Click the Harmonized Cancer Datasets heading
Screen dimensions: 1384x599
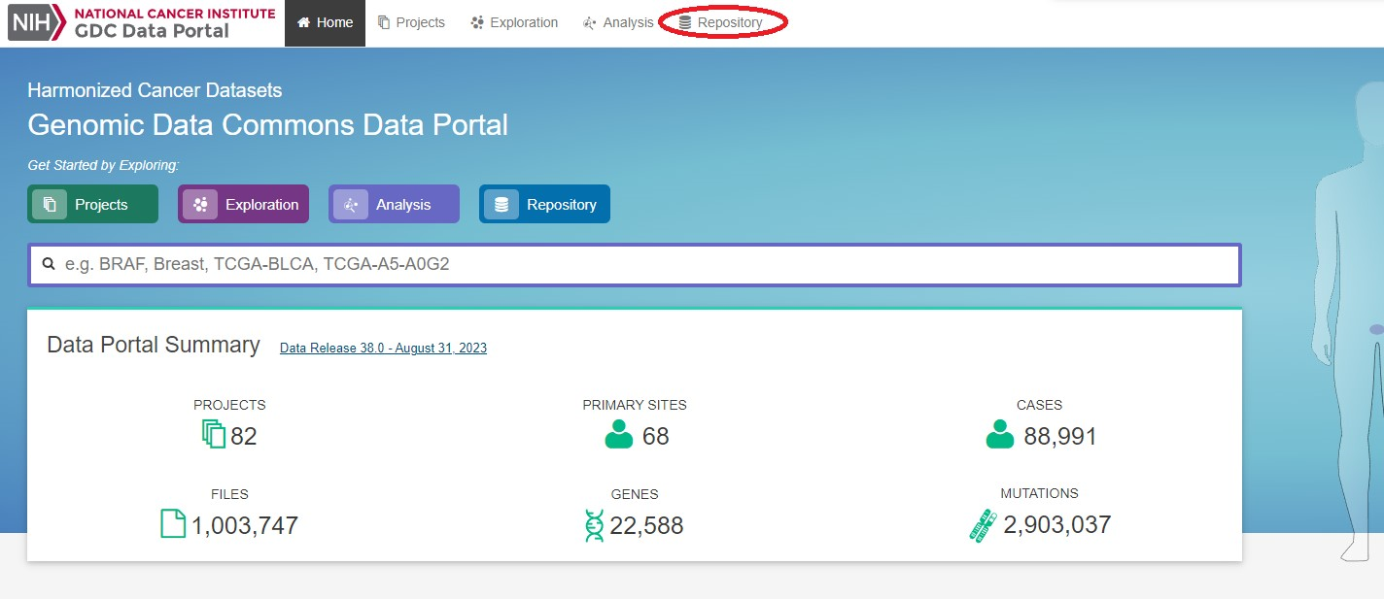pyautogui.click(x=155, y=90)
